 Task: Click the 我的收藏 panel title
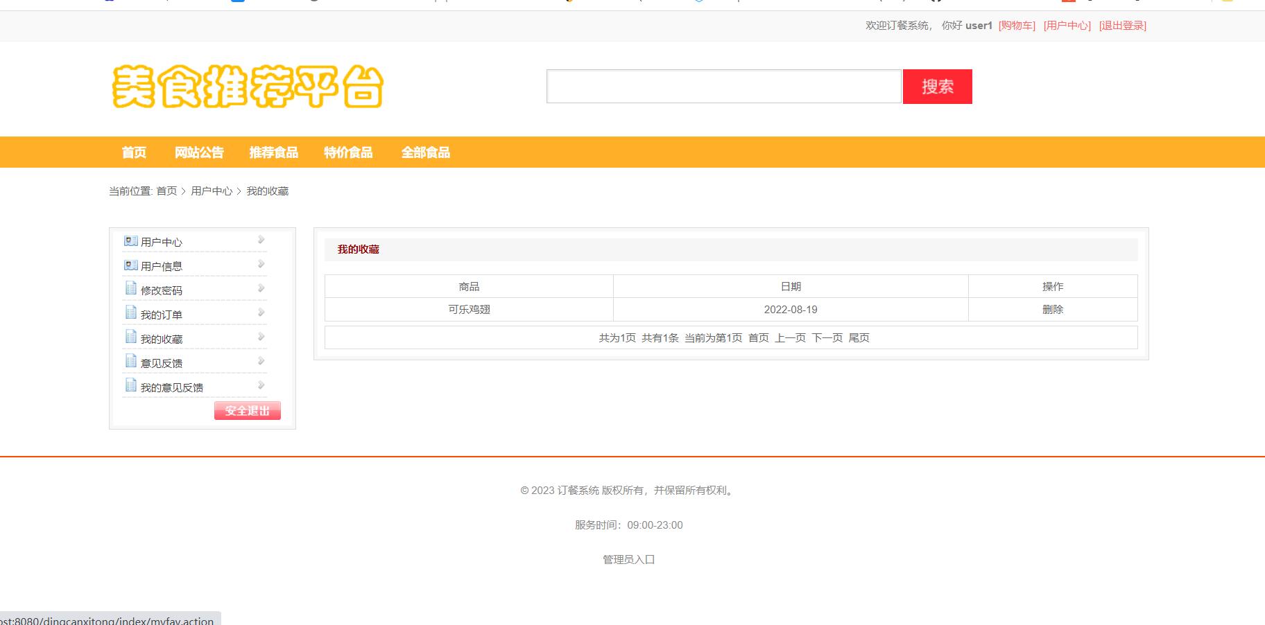click(359, 249)
